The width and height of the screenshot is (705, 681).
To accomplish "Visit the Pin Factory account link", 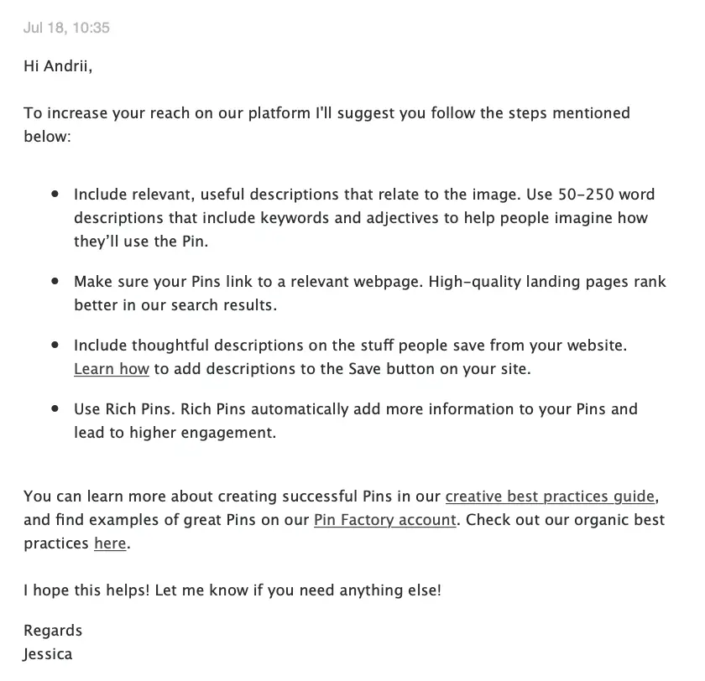I will (384, 519).
